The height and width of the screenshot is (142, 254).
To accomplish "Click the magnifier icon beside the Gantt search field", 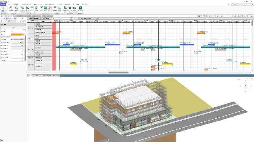I will pyautogui.click(x=98, y=18).
